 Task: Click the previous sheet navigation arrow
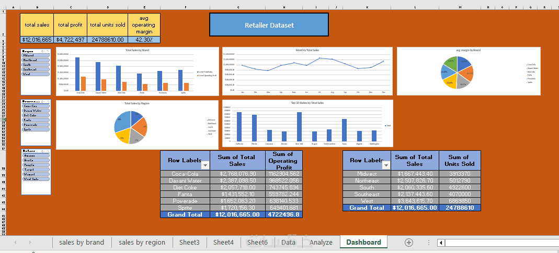(x=15, y=243)
